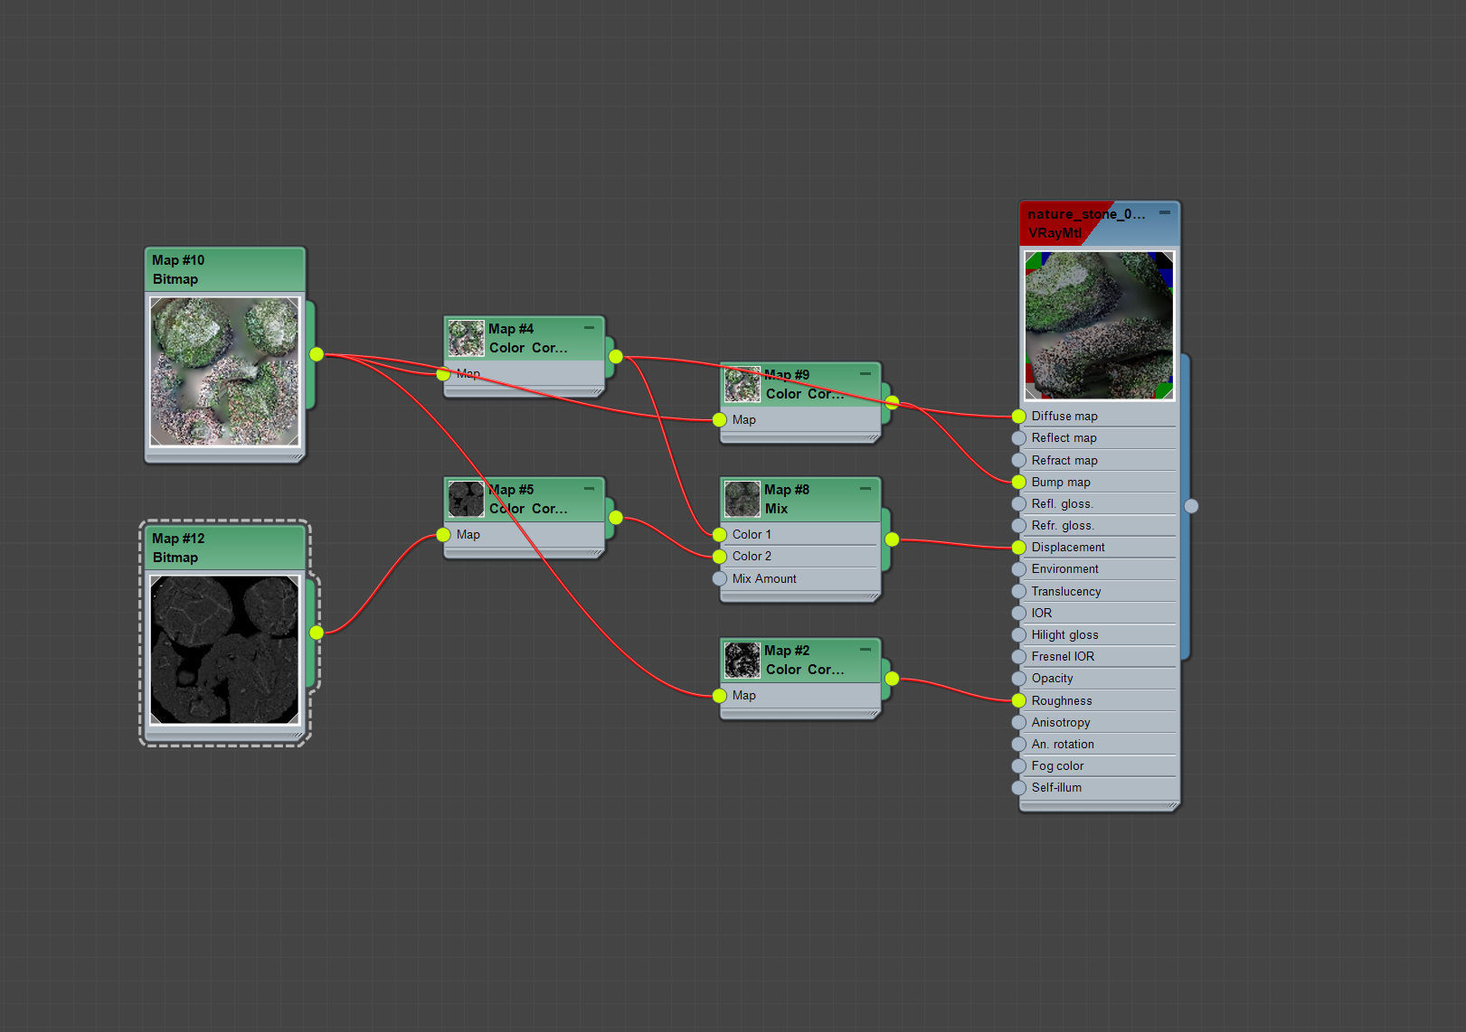Click the output socket of Map #4 node
1466x1032 pixels.
pyautogui.click(x=616, y=356)
